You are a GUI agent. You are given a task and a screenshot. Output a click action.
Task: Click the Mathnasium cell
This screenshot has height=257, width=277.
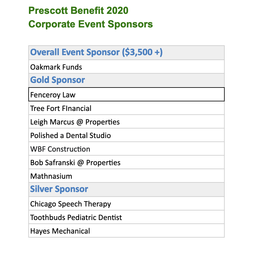[126, 176]
